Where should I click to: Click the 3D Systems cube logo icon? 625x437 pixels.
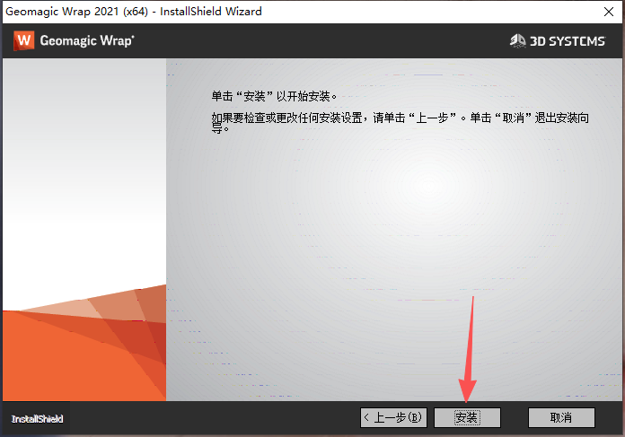(517, 40)
